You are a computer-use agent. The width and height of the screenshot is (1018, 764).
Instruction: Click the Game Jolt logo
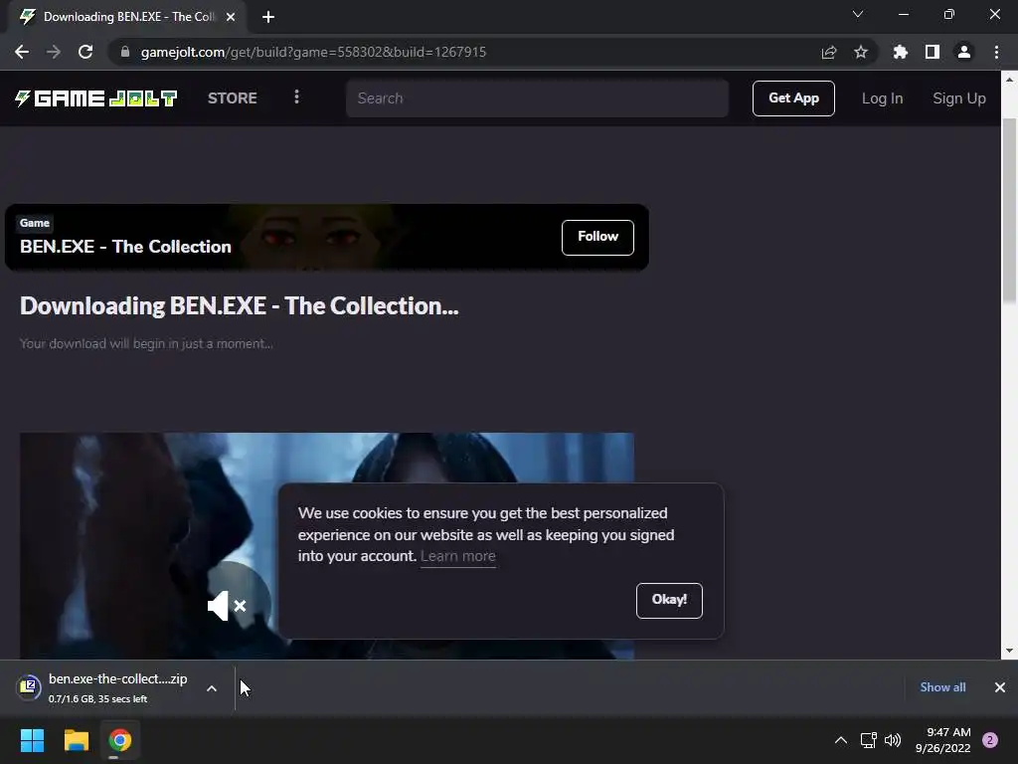pyautogui.click(x=96, y=98)
